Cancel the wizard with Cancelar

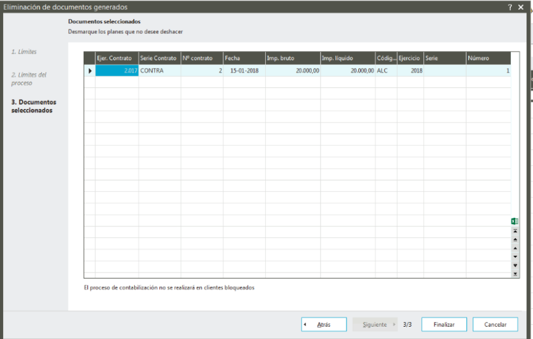pyautogui.click(x=495, y=324)
